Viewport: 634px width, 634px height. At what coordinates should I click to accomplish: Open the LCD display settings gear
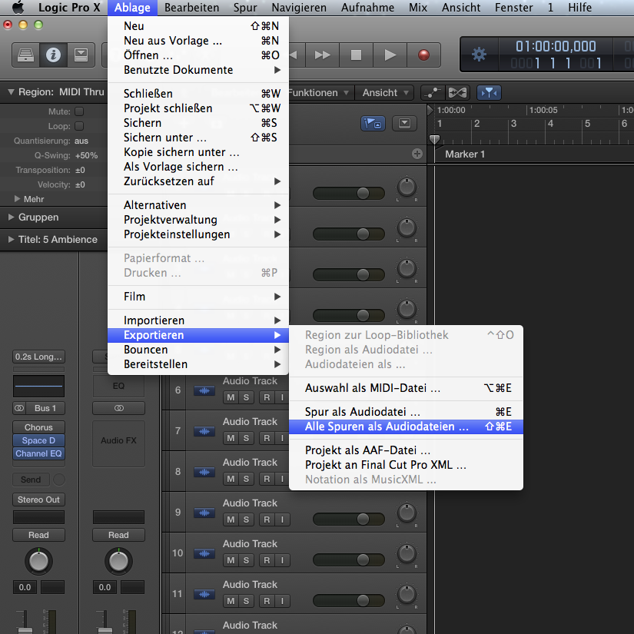point(479,55)
